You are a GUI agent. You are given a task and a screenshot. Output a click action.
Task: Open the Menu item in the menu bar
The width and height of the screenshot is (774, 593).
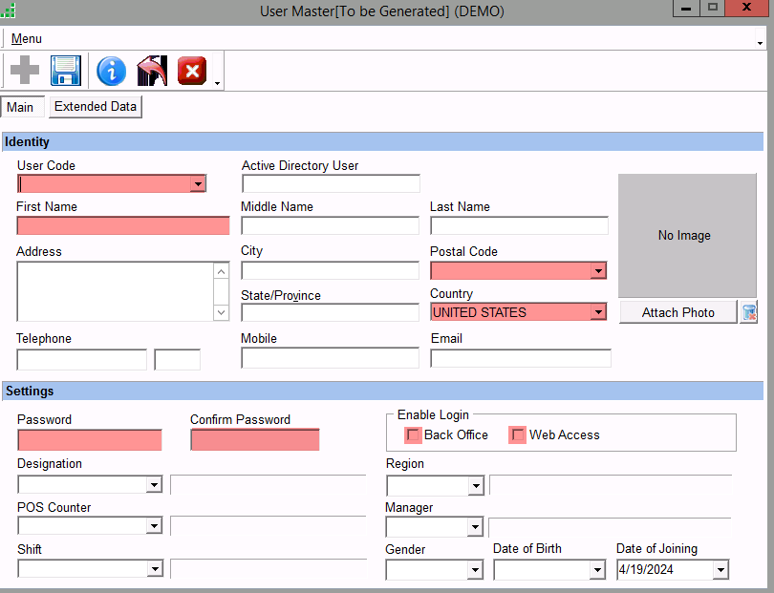(x=27, y=39)
